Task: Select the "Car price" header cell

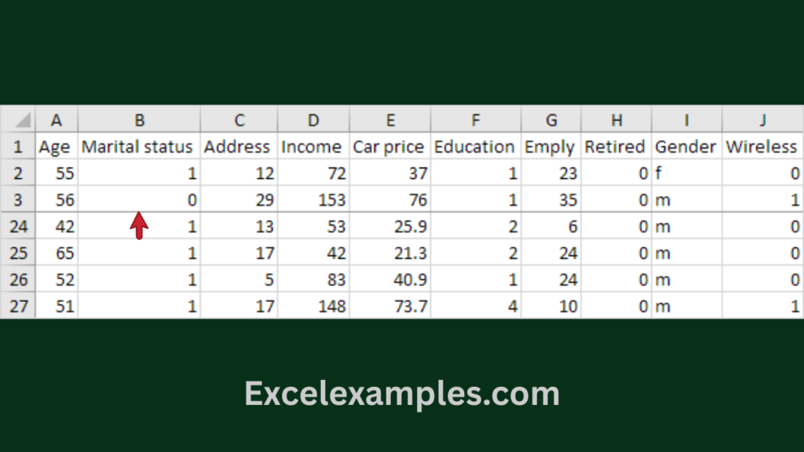Action: click(389, 147)
